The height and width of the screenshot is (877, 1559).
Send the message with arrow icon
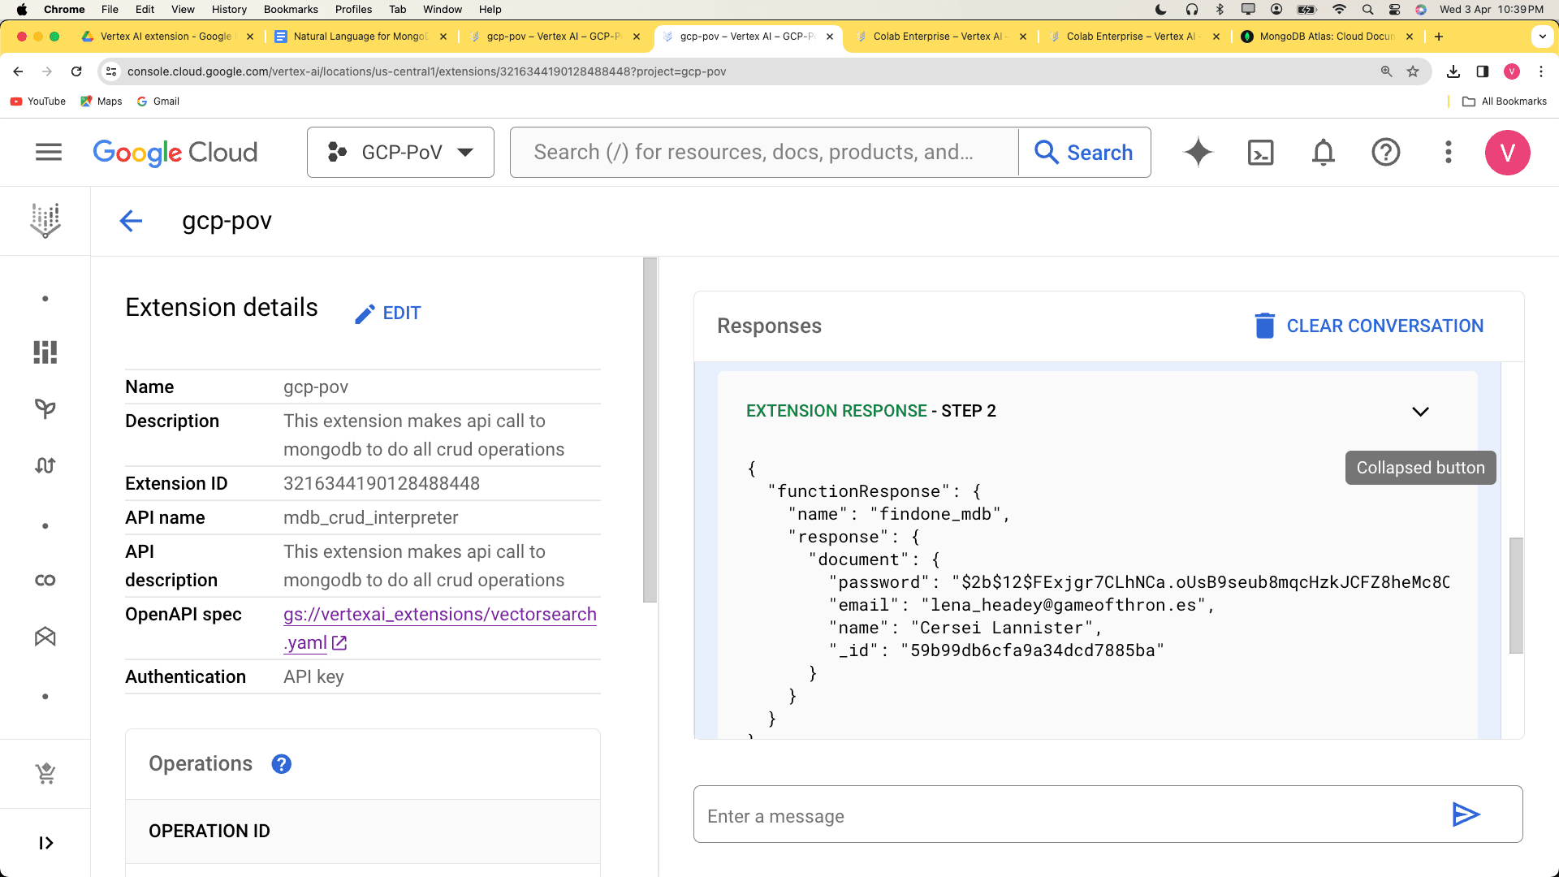point(1466,814)
